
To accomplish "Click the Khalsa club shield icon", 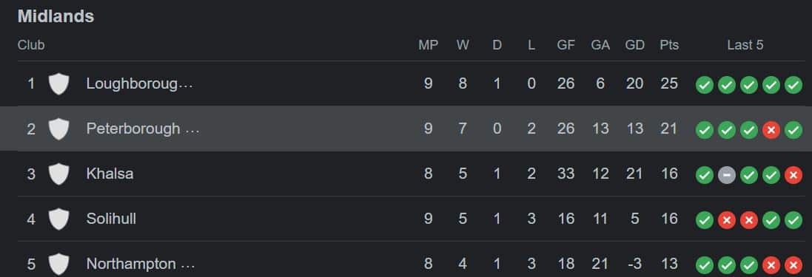I will point(58,174).
